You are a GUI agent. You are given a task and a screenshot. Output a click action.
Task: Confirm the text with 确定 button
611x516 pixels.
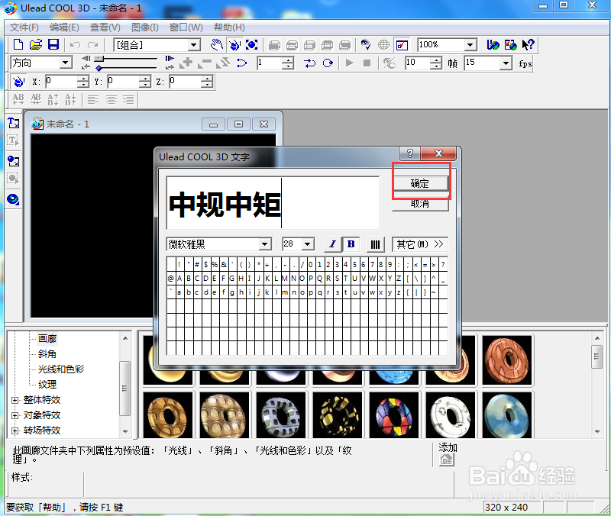click(x=420, y=183)
